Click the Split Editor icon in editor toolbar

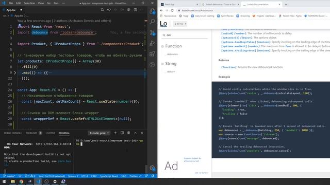tap(135, 10)
